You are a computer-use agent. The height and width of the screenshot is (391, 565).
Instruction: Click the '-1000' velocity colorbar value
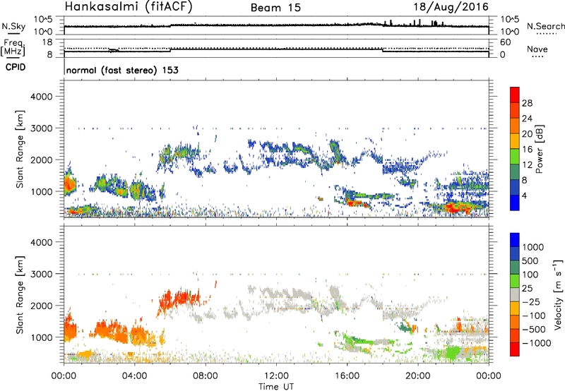click(x=536, y=343)
